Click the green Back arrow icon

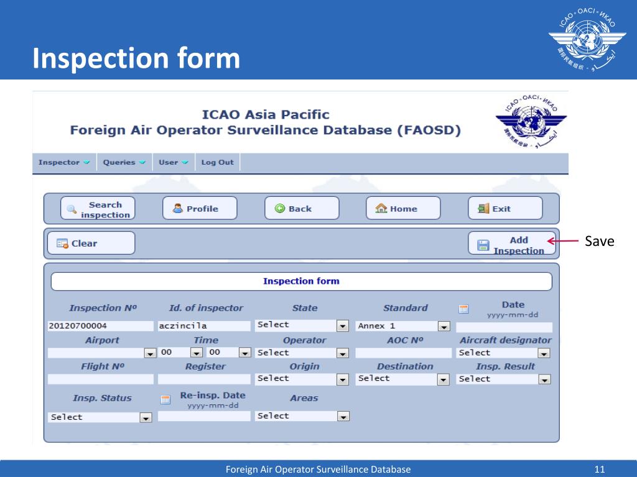pyautogui.click(x=280, y=209)
